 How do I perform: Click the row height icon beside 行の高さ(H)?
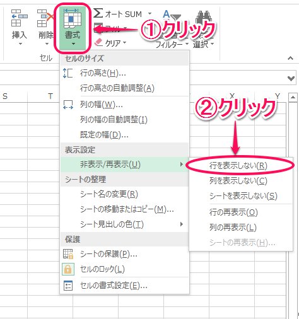click(67, 73)
